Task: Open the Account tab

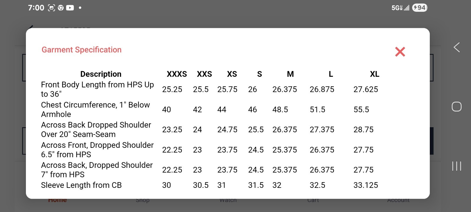Action: [x=398, y=200]
